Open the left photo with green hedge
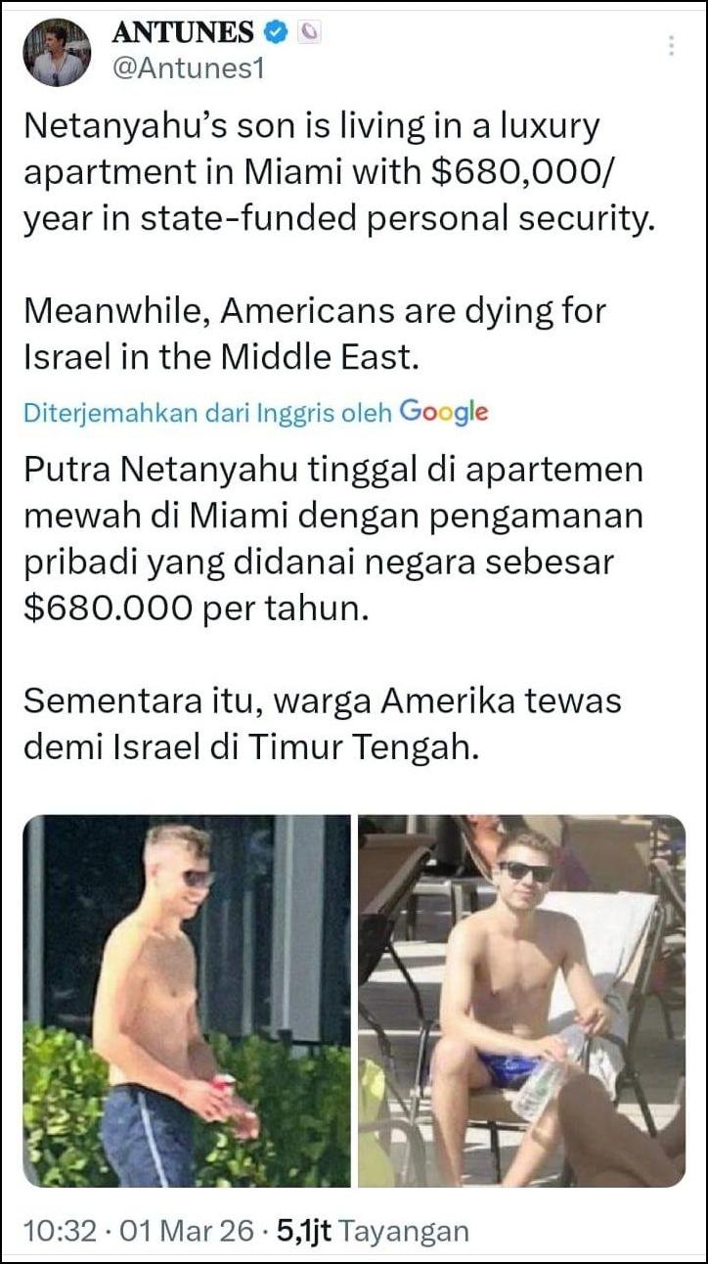 click(x=186, y=1001)
